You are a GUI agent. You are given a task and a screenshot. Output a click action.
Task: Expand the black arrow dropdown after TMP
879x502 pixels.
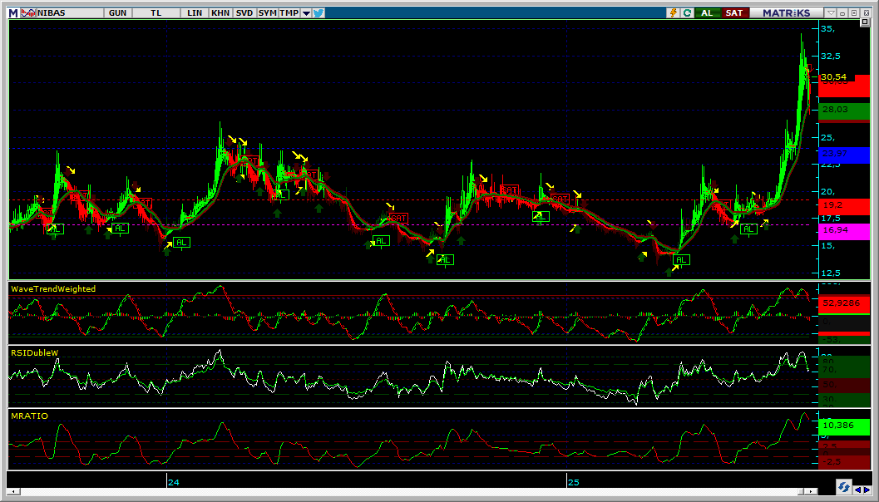[306, 13]
